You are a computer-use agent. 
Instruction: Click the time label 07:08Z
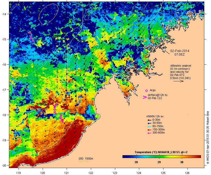(x=180, y=55)
